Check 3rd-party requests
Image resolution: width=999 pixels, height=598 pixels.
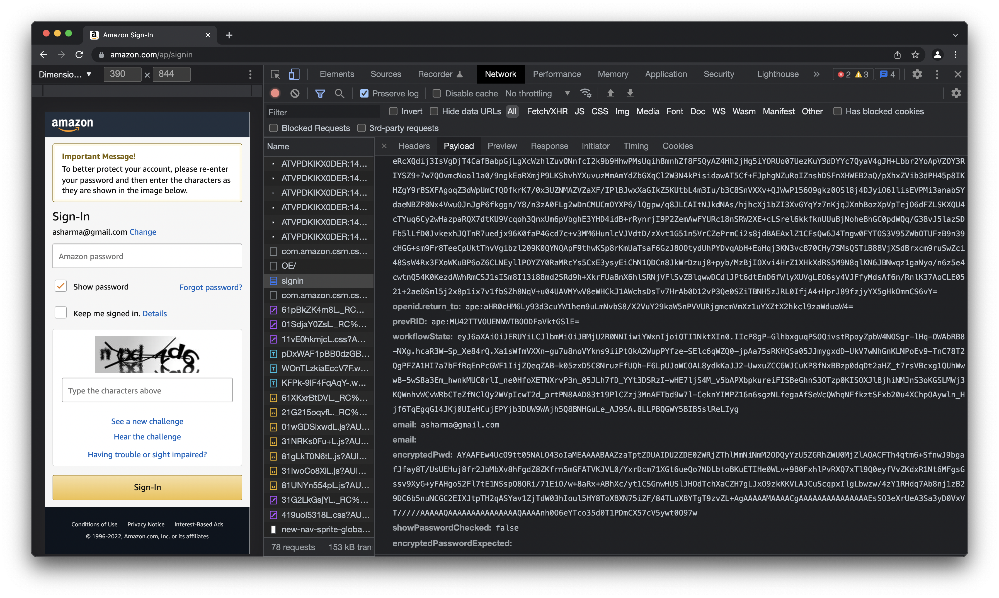pyautogui.click(x=362, y=128)
